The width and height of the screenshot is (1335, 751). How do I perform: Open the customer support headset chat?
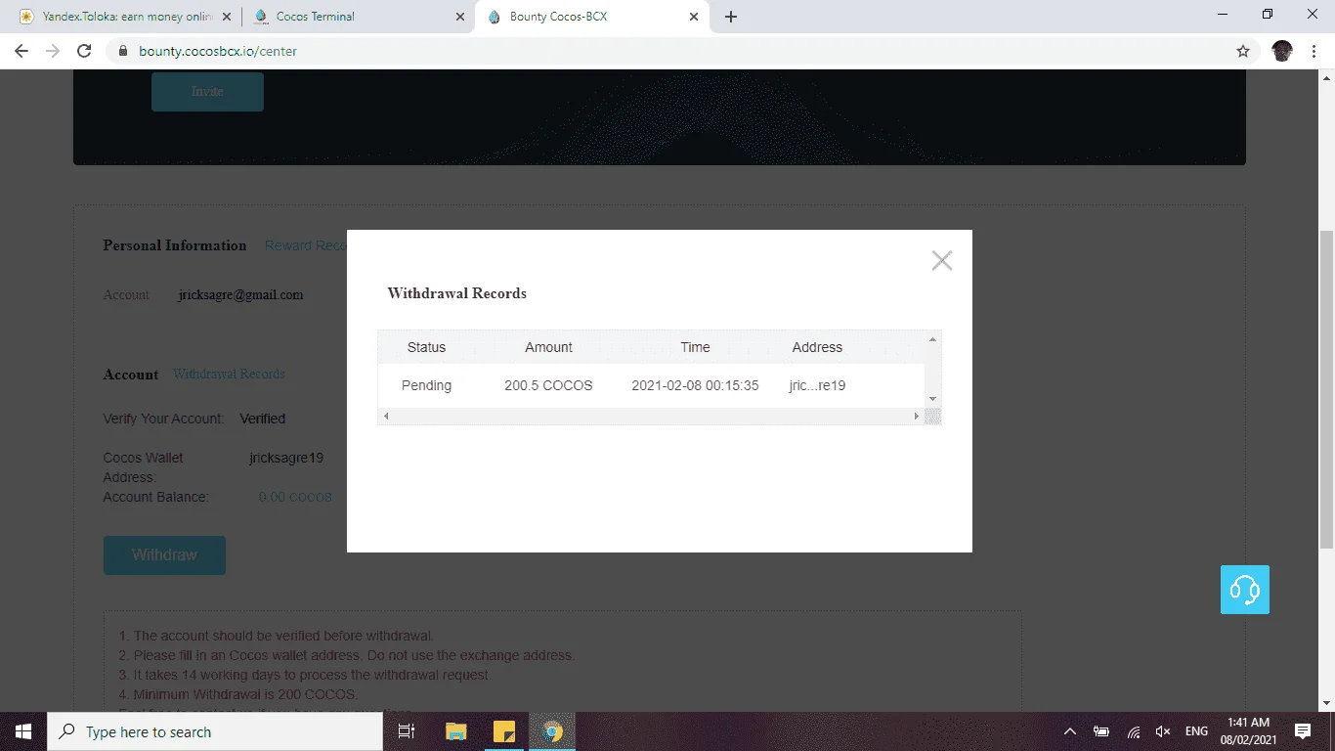click(1244, 590)
